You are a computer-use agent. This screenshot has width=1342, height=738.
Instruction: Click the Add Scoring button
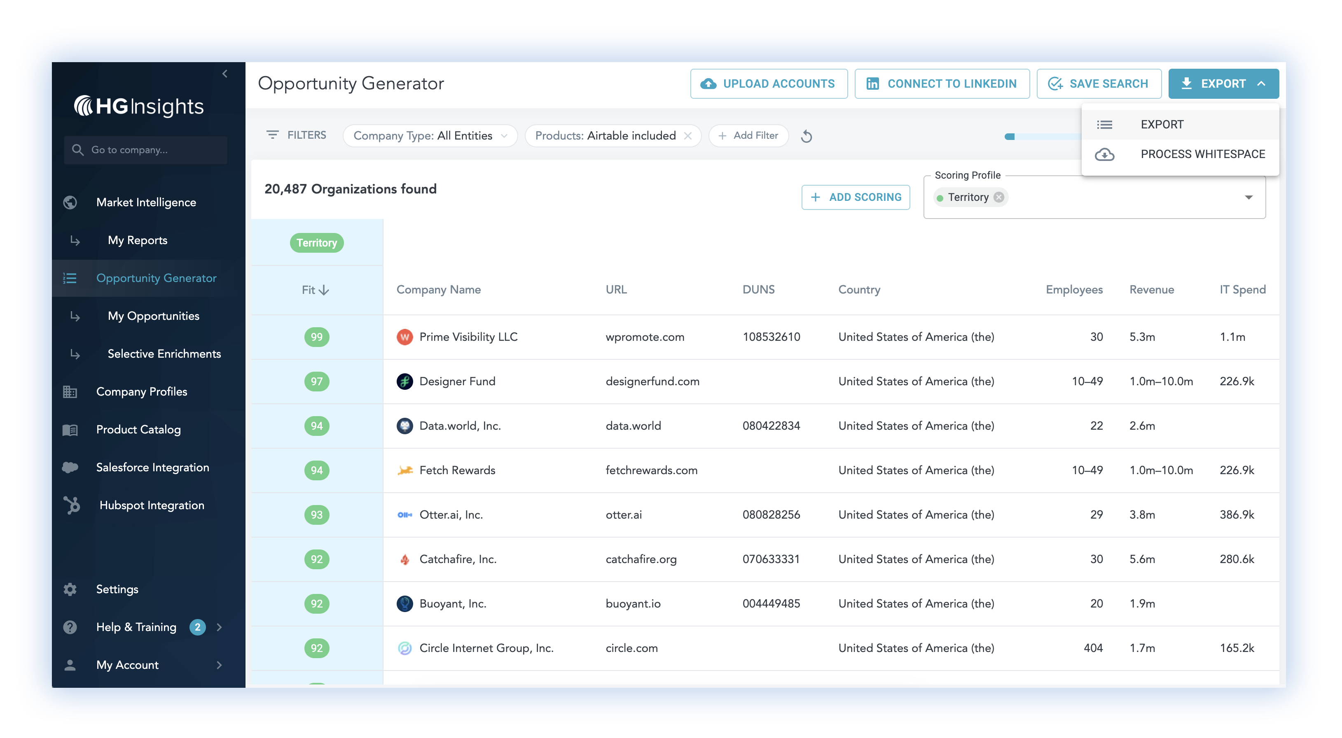pos(856,197)
